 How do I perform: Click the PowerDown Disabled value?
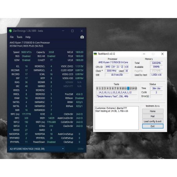click(51, 142)
